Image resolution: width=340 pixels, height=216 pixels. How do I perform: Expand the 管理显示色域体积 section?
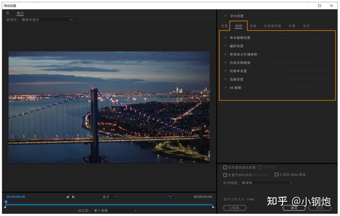click(x=226, y=54)
